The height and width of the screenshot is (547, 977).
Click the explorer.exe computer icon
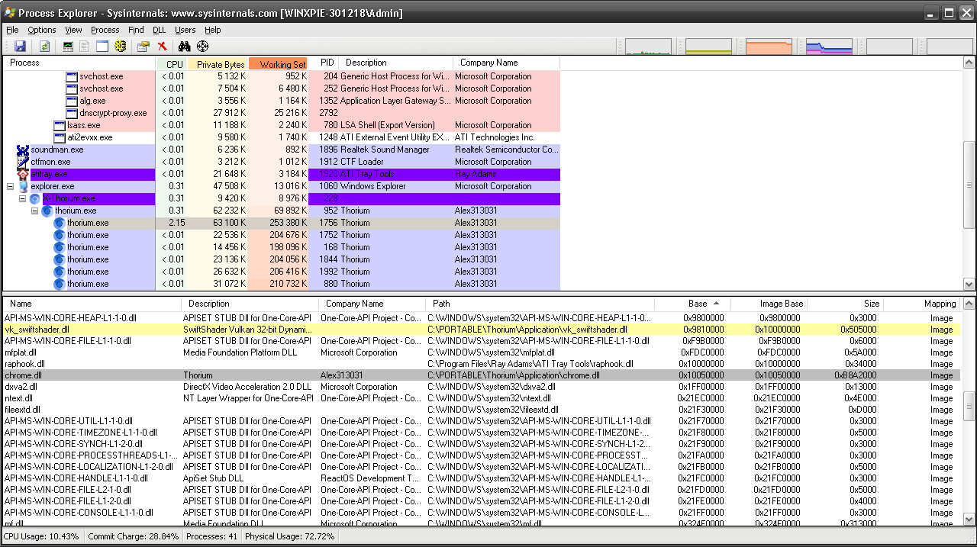[23, 186]
